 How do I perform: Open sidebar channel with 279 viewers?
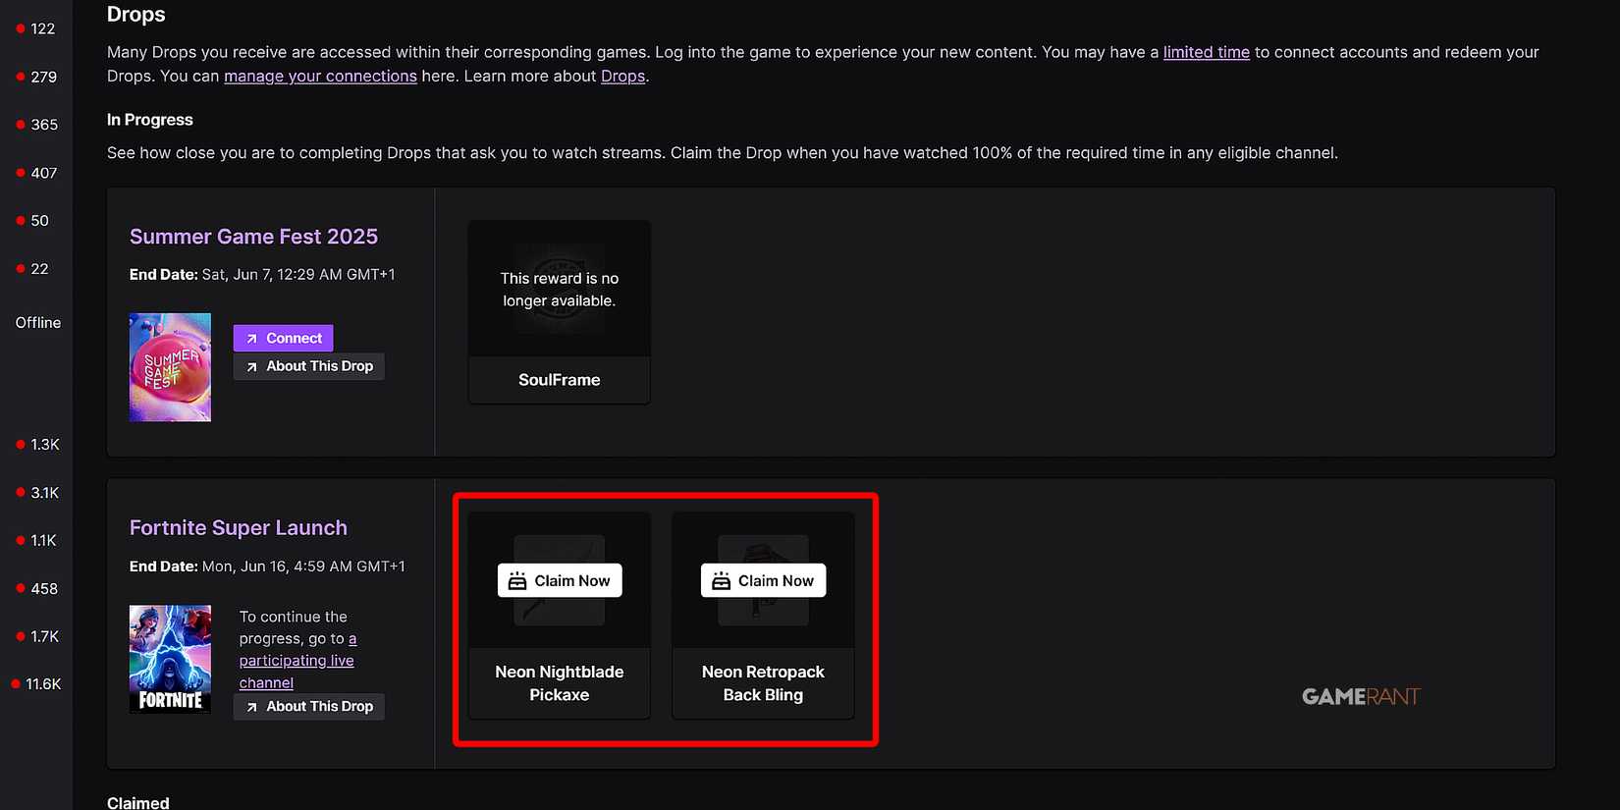pos(36,77)
